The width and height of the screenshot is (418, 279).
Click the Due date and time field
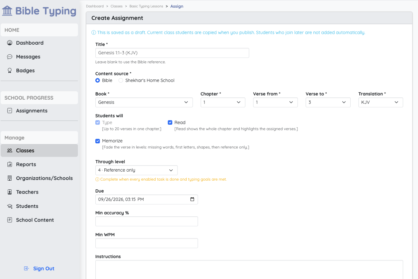(x=147, y=199)
